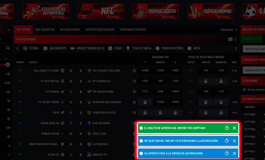The image size is (265, 160).
Task: Switch to three-column layout view icon
Action: coord(236,39)
